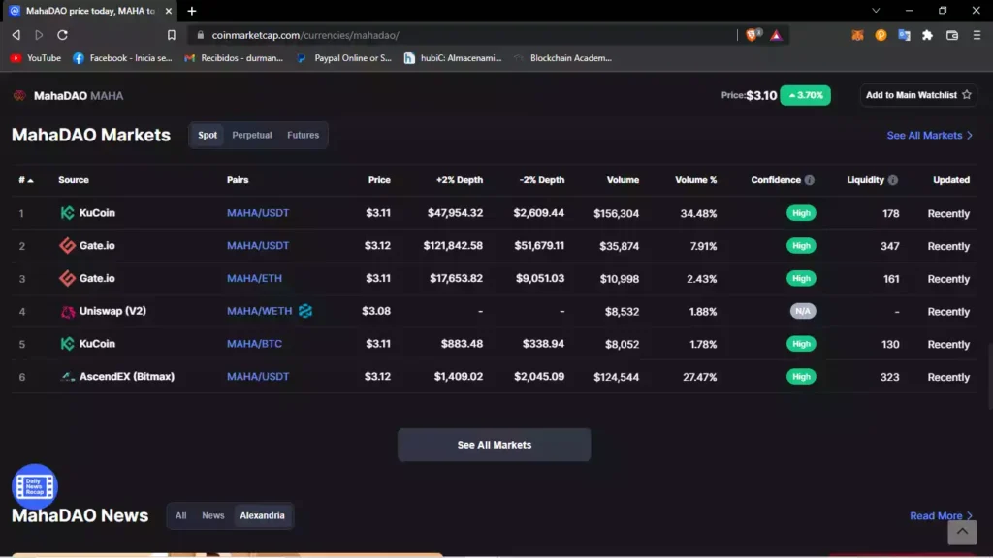Open the browser extensions puzzle icon
This screenshot has width=993, height=558.
click(x=928, y=35)
